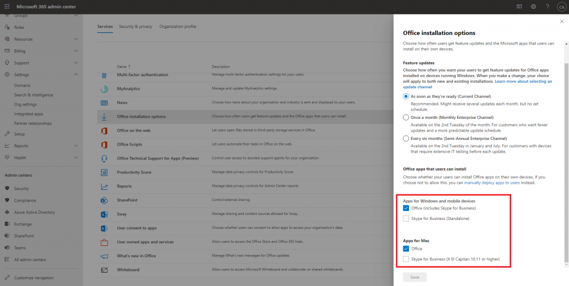Open Partner relationships in sidebar
The image size is (569, 286).
(x=33, y=123)
